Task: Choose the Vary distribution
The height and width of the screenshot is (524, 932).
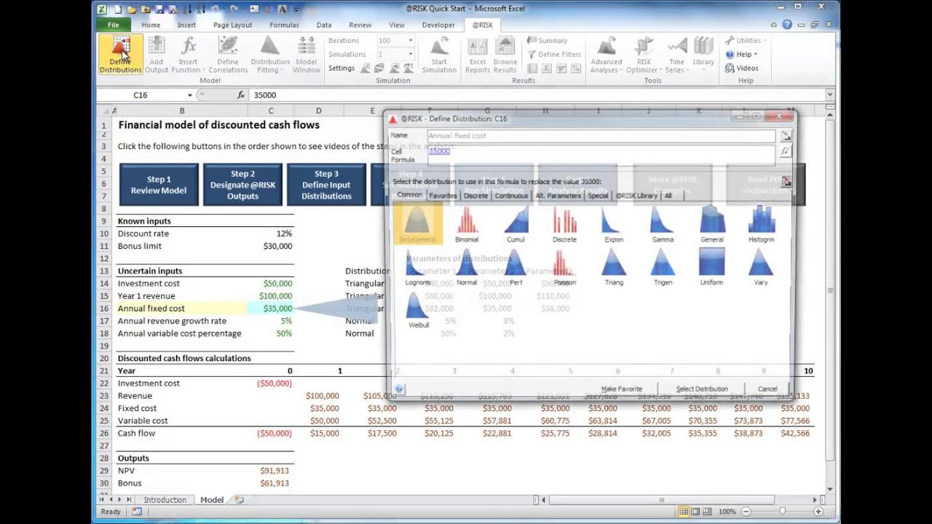Action: coord(761,267)
